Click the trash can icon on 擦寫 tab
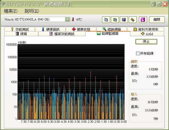 [17, 34]
